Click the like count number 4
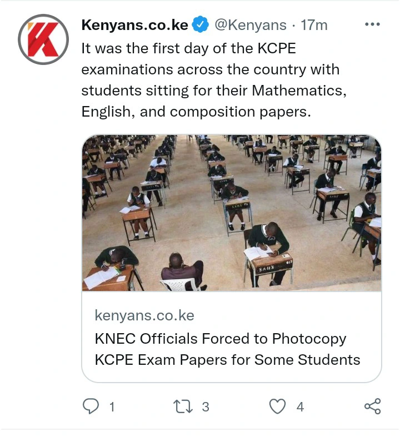The height and width of the screenshot is (437, 400). (300, 407)
